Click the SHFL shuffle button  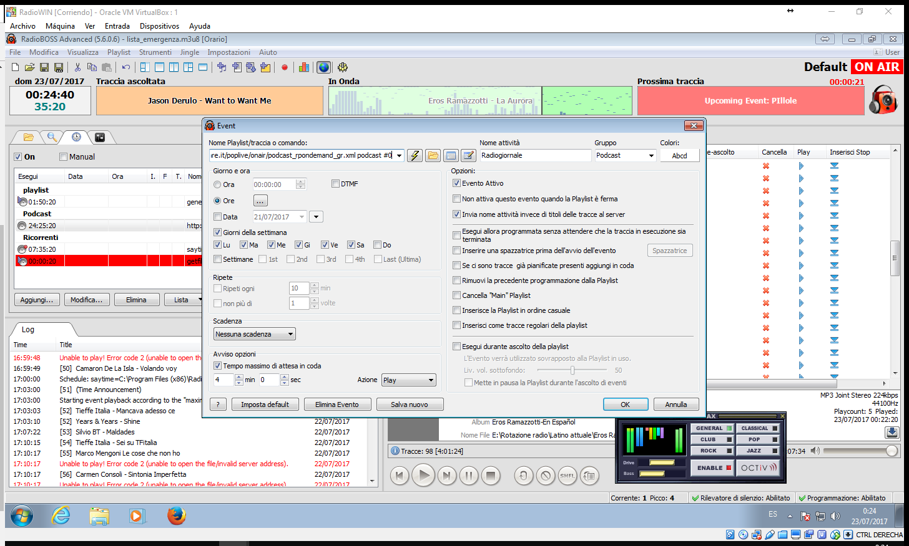click(568, 476)
